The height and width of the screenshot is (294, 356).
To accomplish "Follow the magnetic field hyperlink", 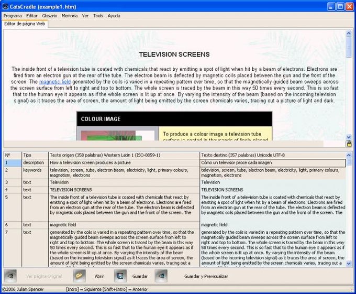I will click(55, 82).
